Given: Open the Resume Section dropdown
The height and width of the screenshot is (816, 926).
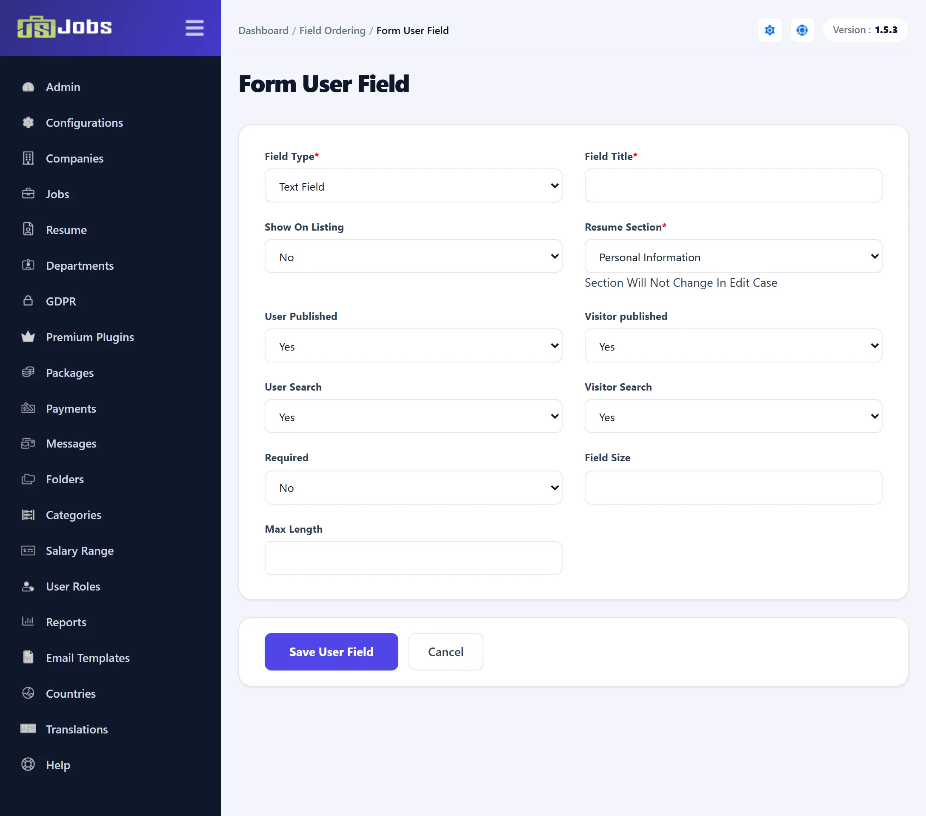Looking at the screenshot, I should [x=733, y=257].
